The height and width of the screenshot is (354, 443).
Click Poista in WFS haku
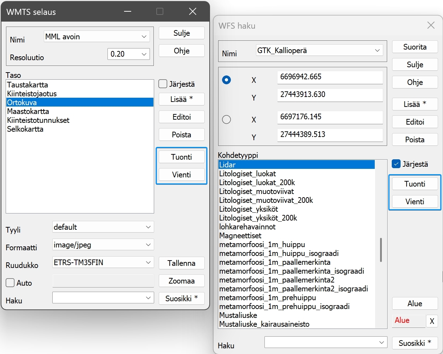pyautogui.click(x=415, y=139)
